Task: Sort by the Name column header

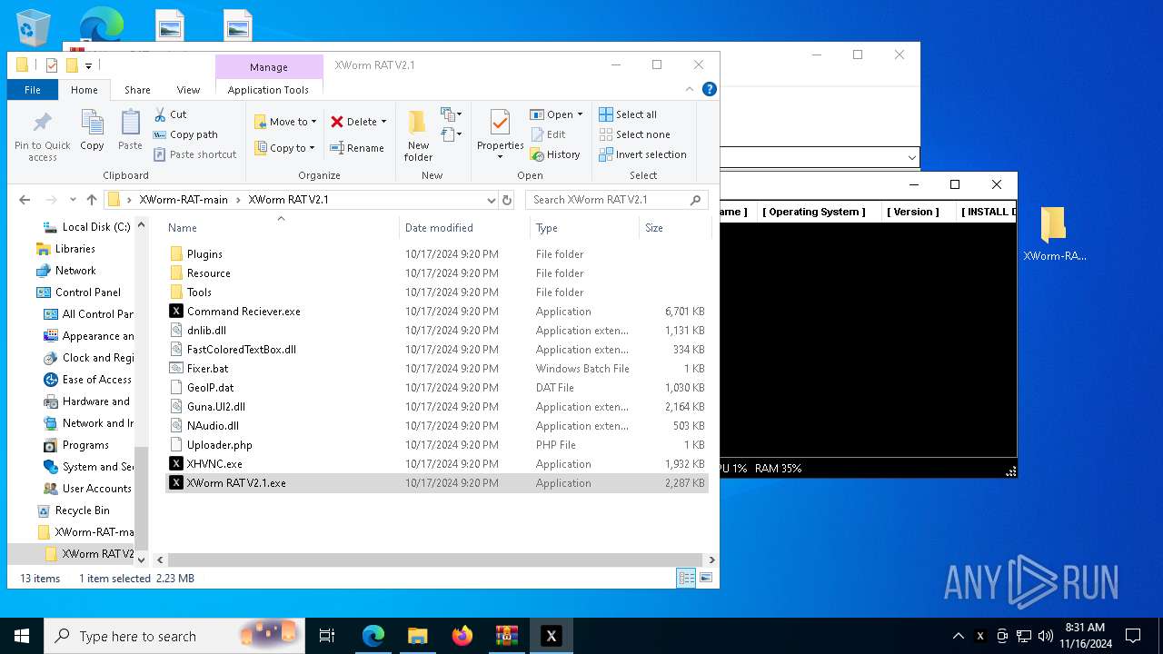Action: 183,228
